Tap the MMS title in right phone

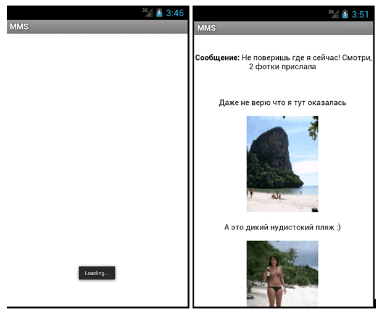(x=206, y=28)
